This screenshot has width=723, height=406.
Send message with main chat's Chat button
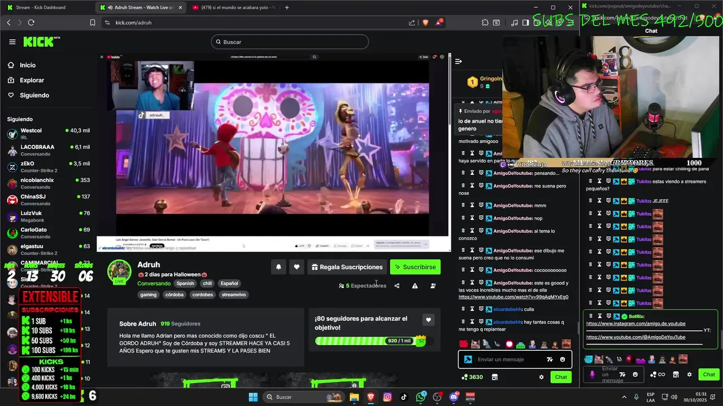point(561,377)
